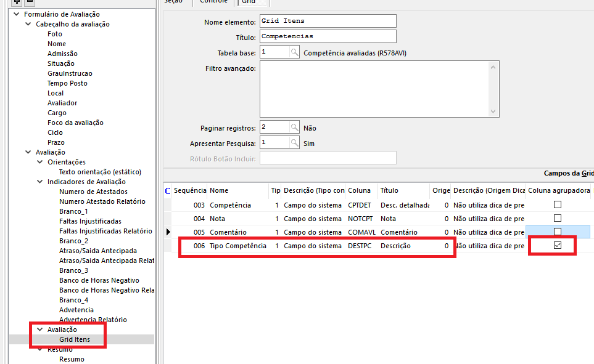The height and width of the screenshot is (364, 594).
Task: Open the Tabela base lookup magnifier
Action: point(295,52)
